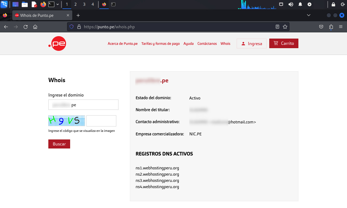Click the tracking protection shield icon

[x=72, y=27]
